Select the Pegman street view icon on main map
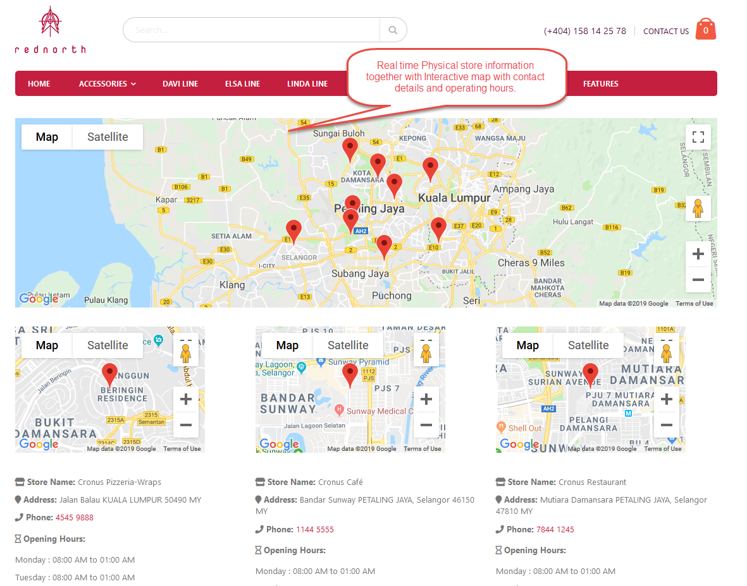The height and width of the screenshot is (586, 747). click(698, 208)
